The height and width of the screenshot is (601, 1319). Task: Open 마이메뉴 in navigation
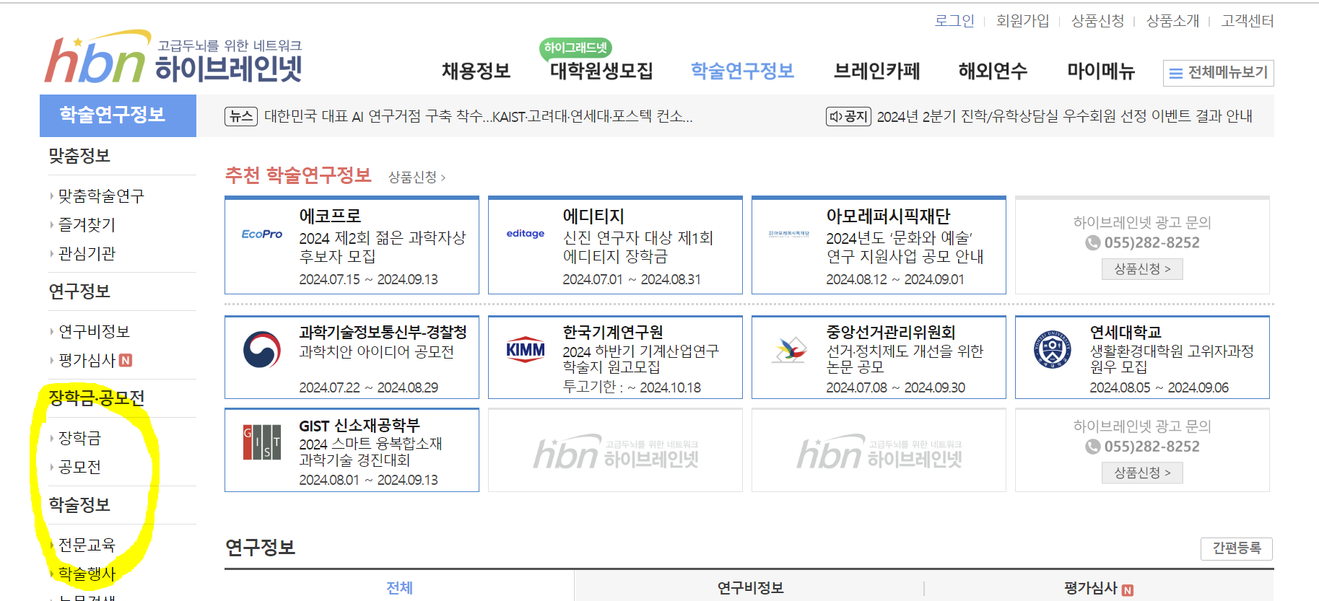[1102, 71]
